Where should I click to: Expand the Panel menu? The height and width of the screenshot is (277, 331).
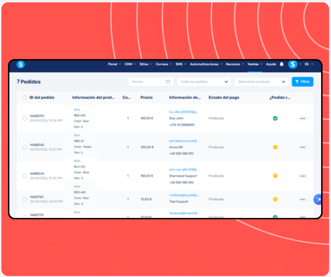pyautogui.click(x=114, y=64)
